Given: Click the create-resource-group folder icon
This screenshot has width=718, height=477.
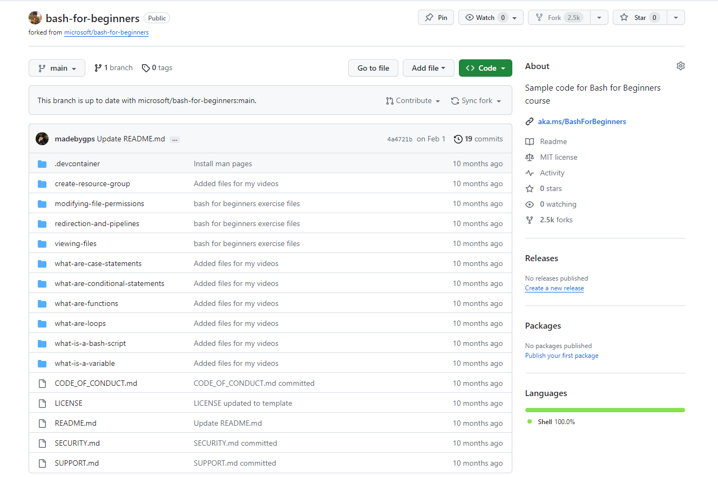Looking at the screenshot, I should 42,183.
